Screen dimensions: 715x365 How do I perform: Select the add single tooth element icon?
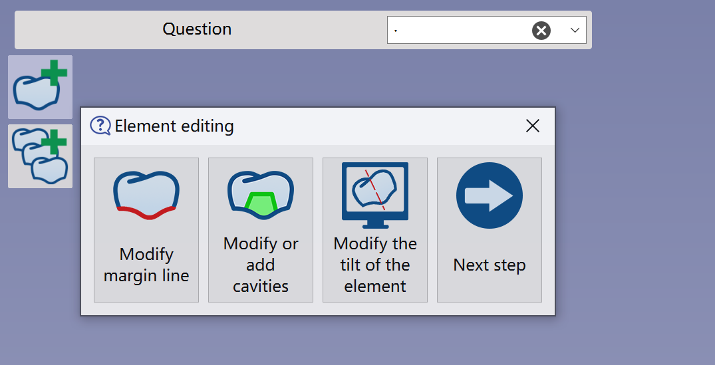coord(40,87)
